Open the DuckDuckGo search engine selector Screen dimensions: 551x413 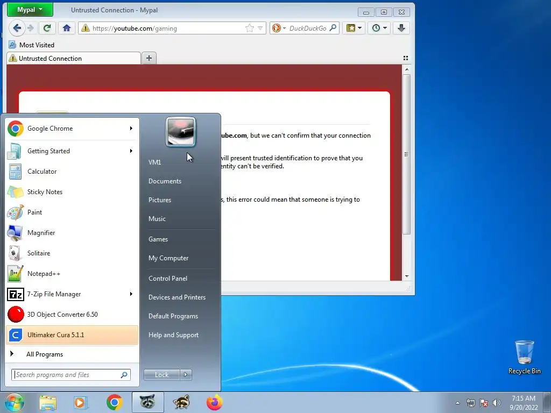(279, 28)
